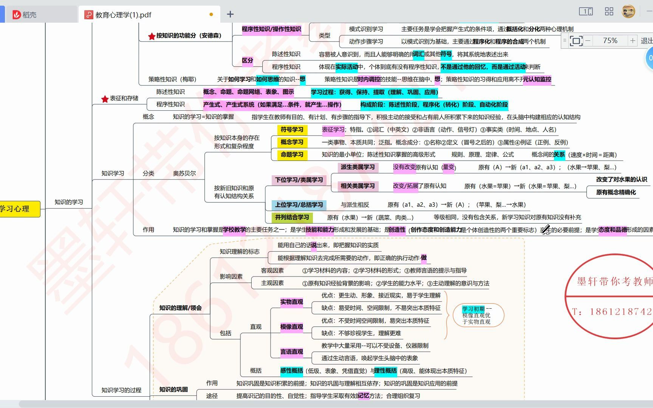
Task: Click the bold 知识的巩固 node
Action: pyautogui.click(x=173, y=389)
